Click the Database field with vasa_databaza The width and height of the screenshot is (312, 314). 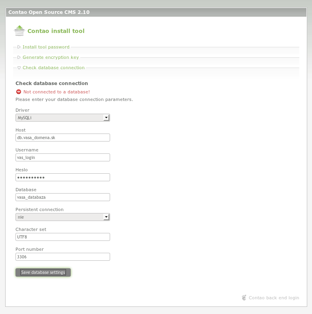click(63, 197)
